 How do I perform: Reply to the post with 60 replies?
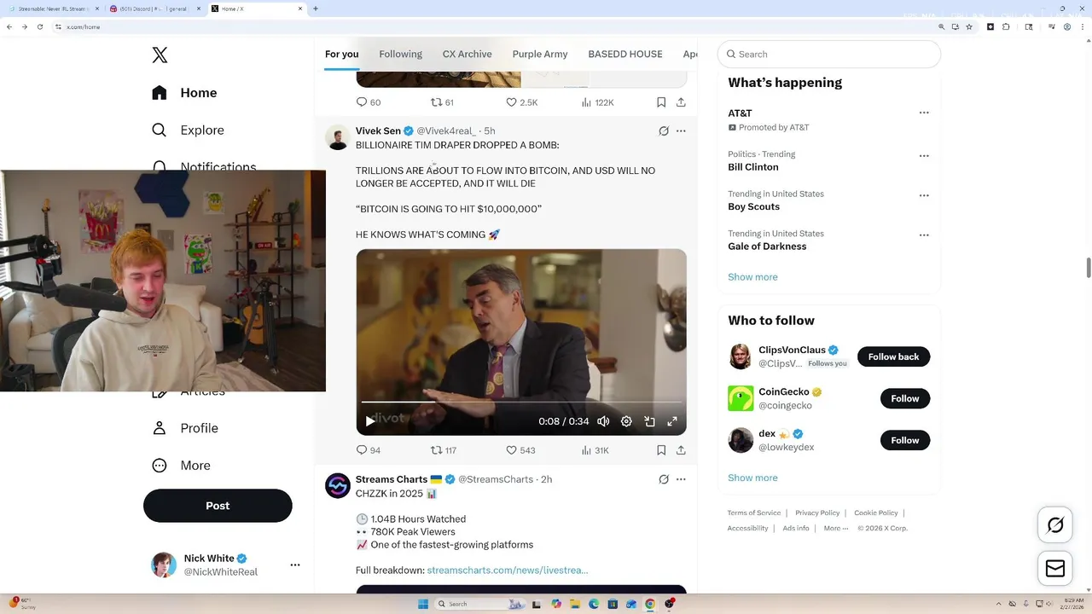[x=362, y=102]
